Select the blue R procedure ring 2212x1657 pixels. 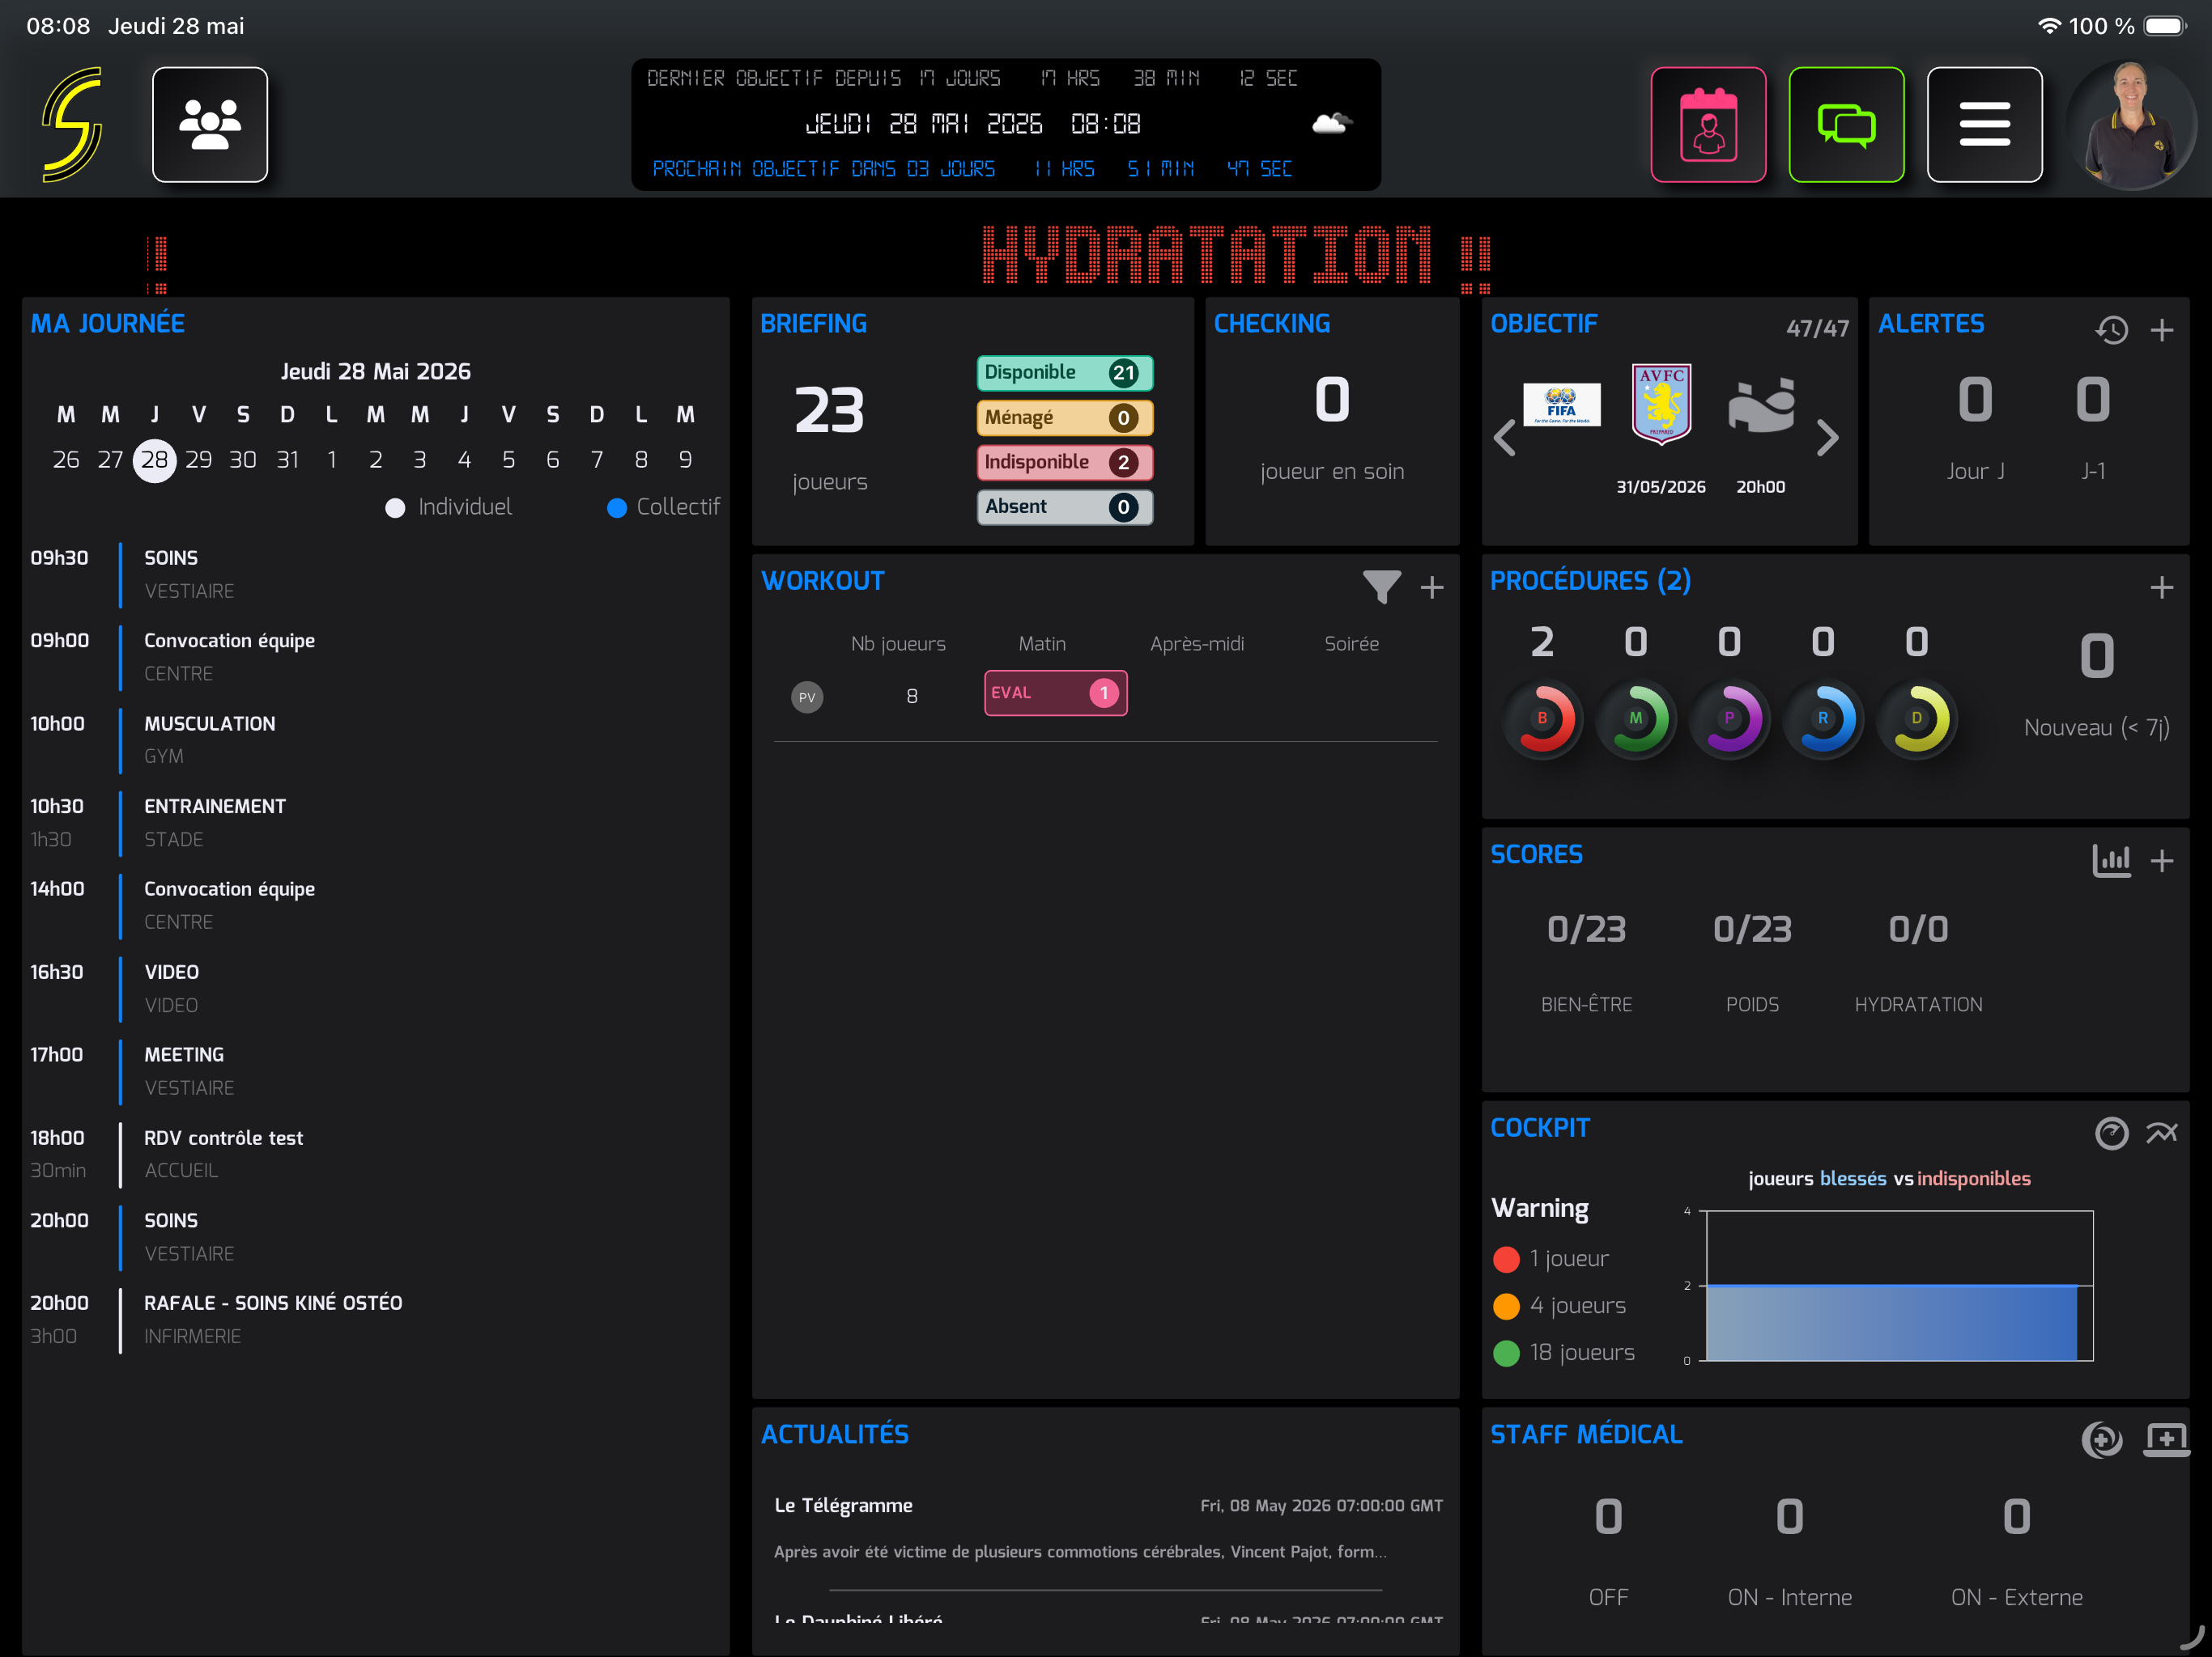(x=1823, y=718)
